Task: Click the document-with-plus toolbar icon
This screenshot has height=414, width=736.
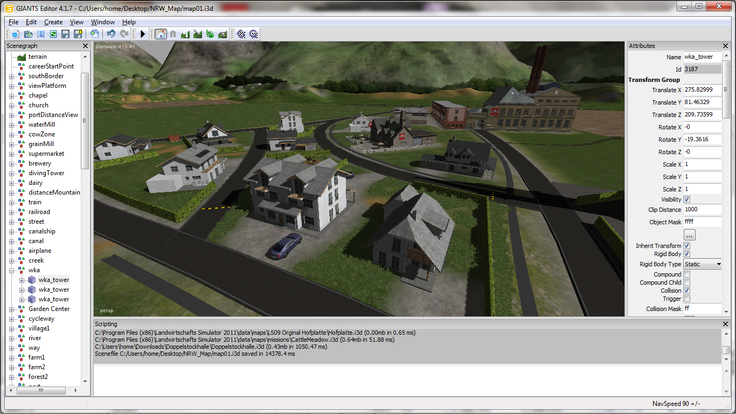Action: coord(94,34)
